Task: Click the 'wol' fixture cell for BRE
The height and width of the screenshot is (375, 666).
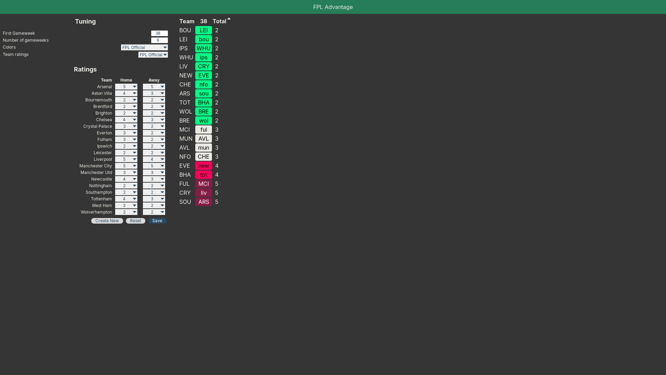Action: coord(204,120)
